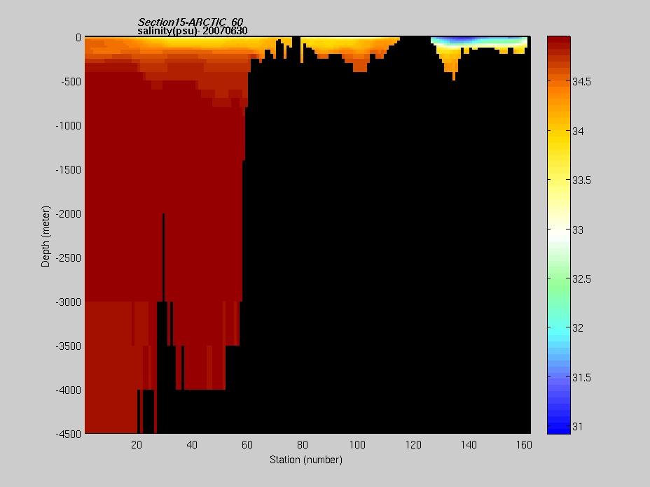Viewport: 650px width, 487px height.
Task: Click the thin black vertical spike near station 30
Action: [x=164, y=257]
